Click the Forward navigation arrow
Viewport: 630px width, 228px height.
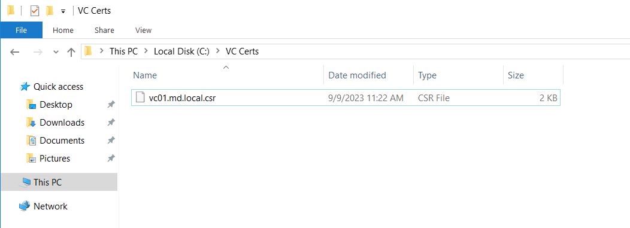pos(38,52)
